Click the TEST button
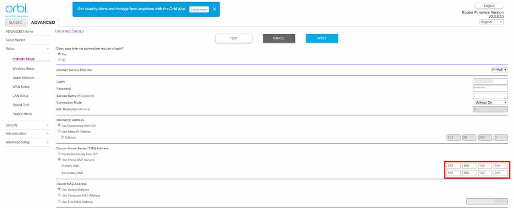Screen dimensions: 514x208 tap(234, 38)
